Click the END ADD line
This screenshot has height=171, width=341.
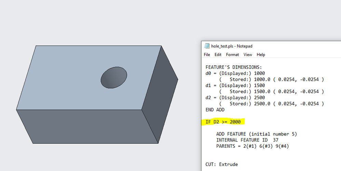pyautogui.click(x=215, y=110)
